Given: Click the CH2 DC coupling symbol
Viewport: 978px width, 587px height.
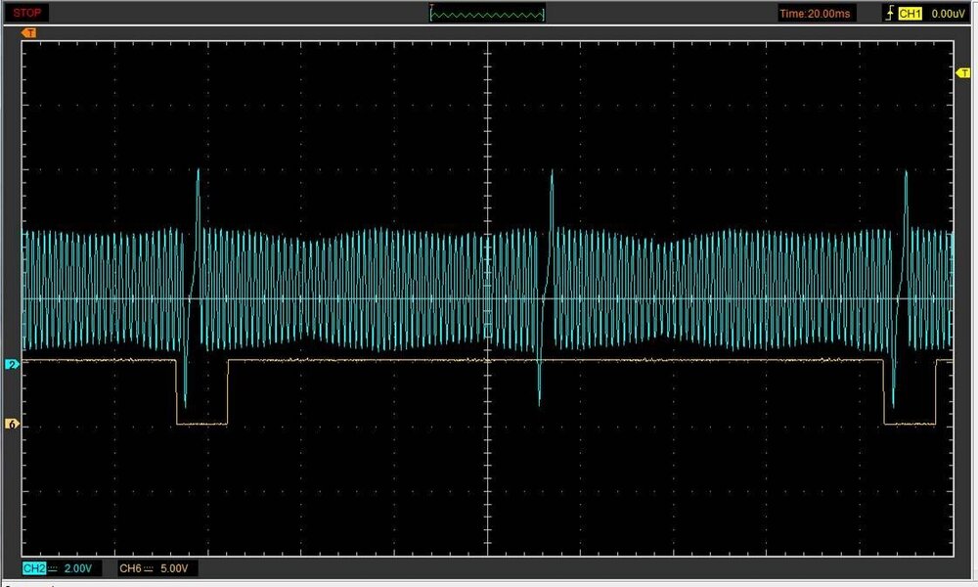Looking at the screenshot, I should 54,568.
